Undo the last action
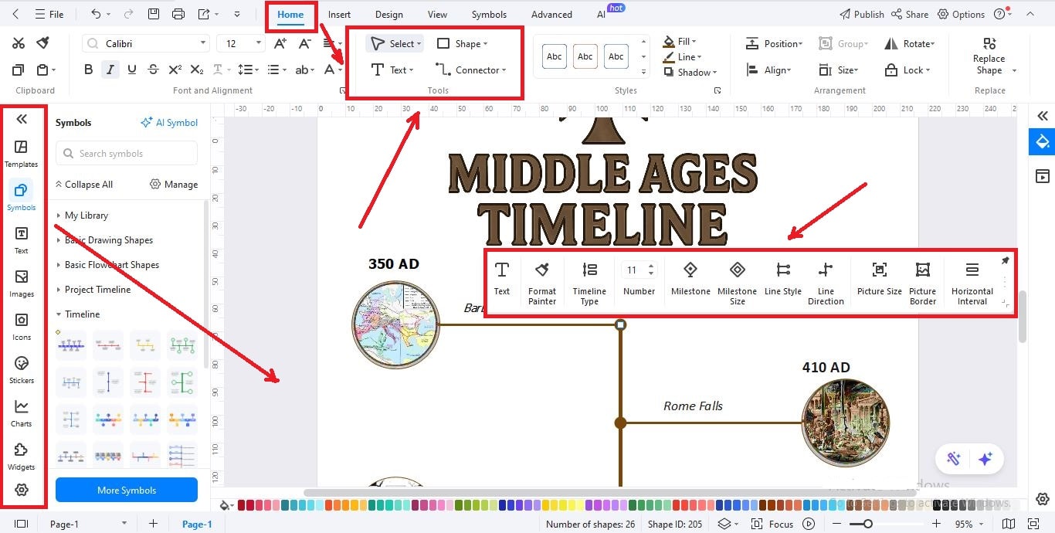This screenshot has height=533, width=1055. click(96, 14)
